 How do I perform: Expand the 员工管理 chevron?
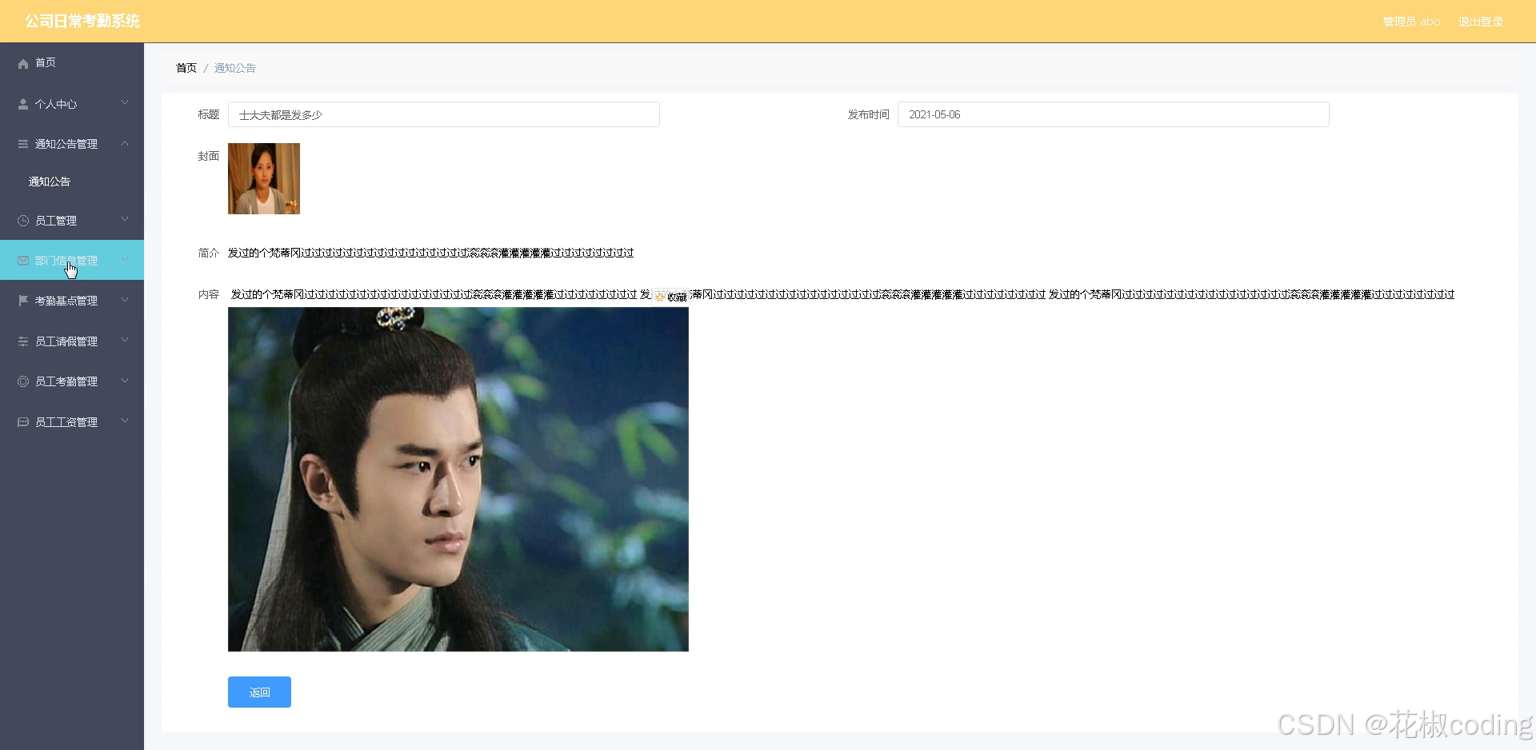tap(125, 220)
